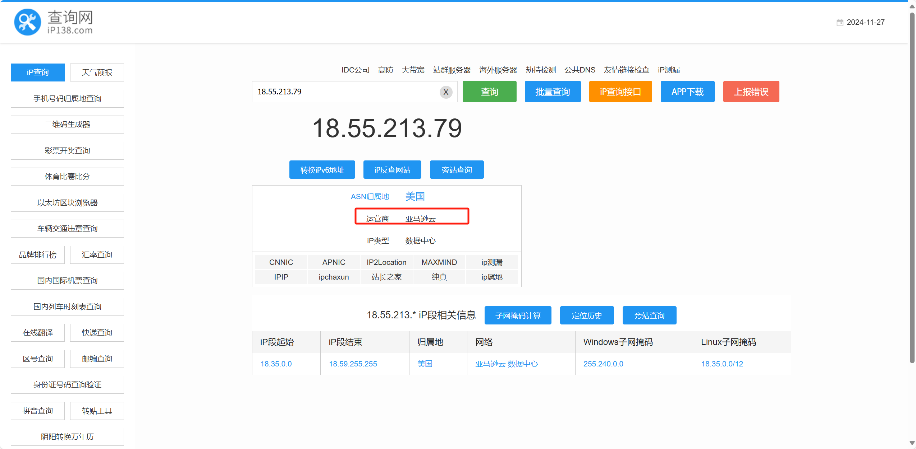Click the APP下载 button
916x449 pixels.
687,92
